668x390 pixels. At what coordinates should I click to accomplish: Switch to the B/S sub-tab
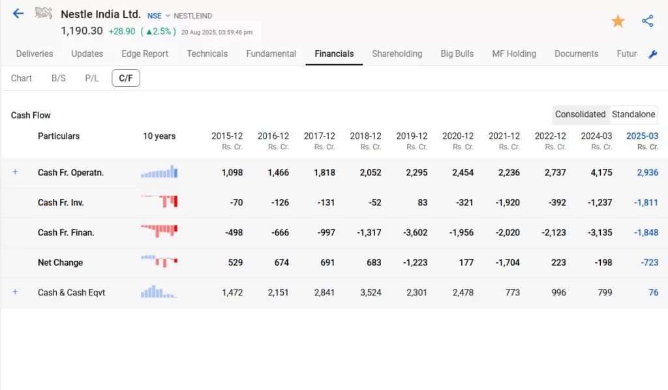58,78
